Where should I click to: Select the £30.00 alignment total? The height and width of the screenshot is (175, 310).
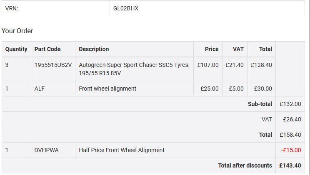point(263,89)
